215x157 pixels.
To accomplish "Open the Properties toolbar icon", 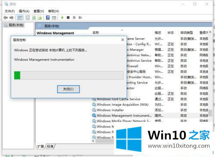I will pyautogui.click(x=28, y=18).
